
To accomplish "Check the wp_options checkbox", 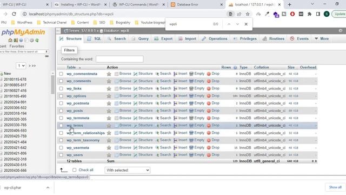I will (61, 96).
